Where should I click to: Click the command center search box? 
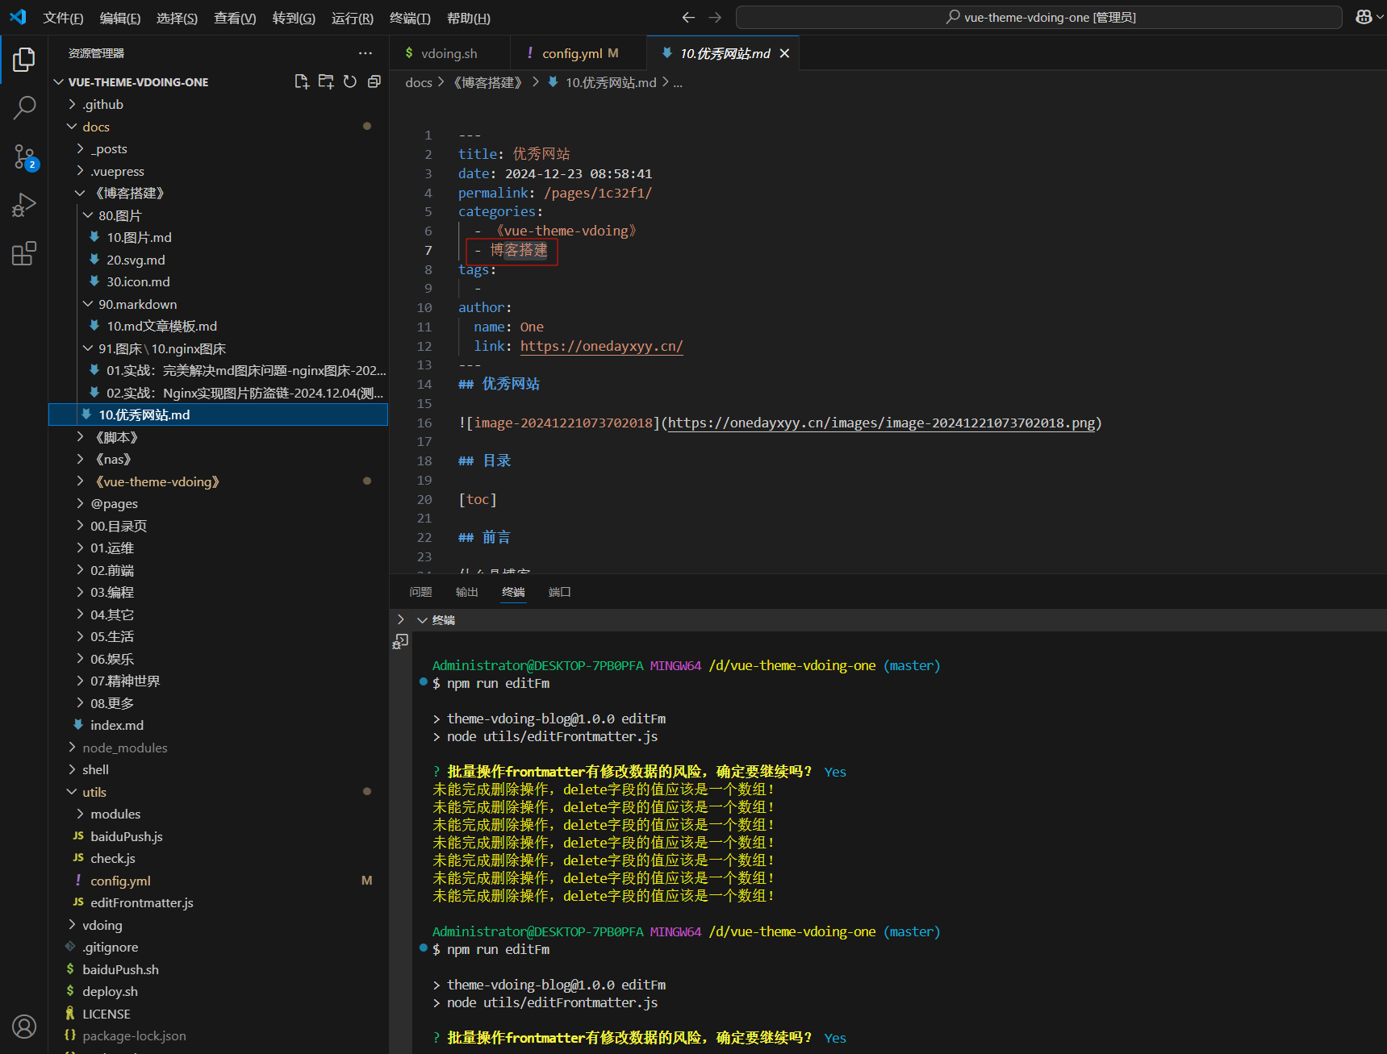(1039, 17)
